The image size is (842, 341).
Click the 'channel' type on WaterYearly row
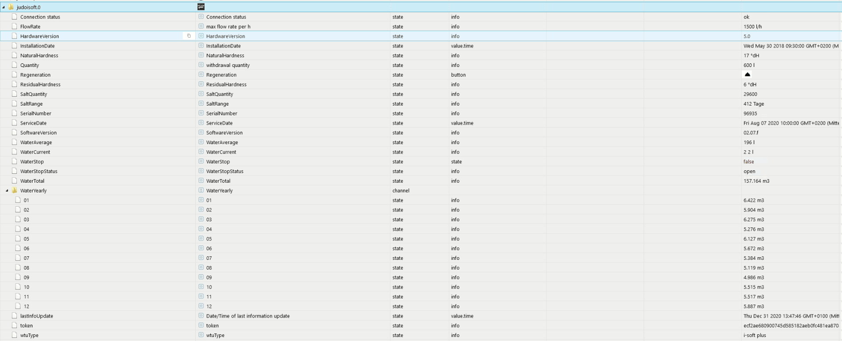tap(401, 191)
